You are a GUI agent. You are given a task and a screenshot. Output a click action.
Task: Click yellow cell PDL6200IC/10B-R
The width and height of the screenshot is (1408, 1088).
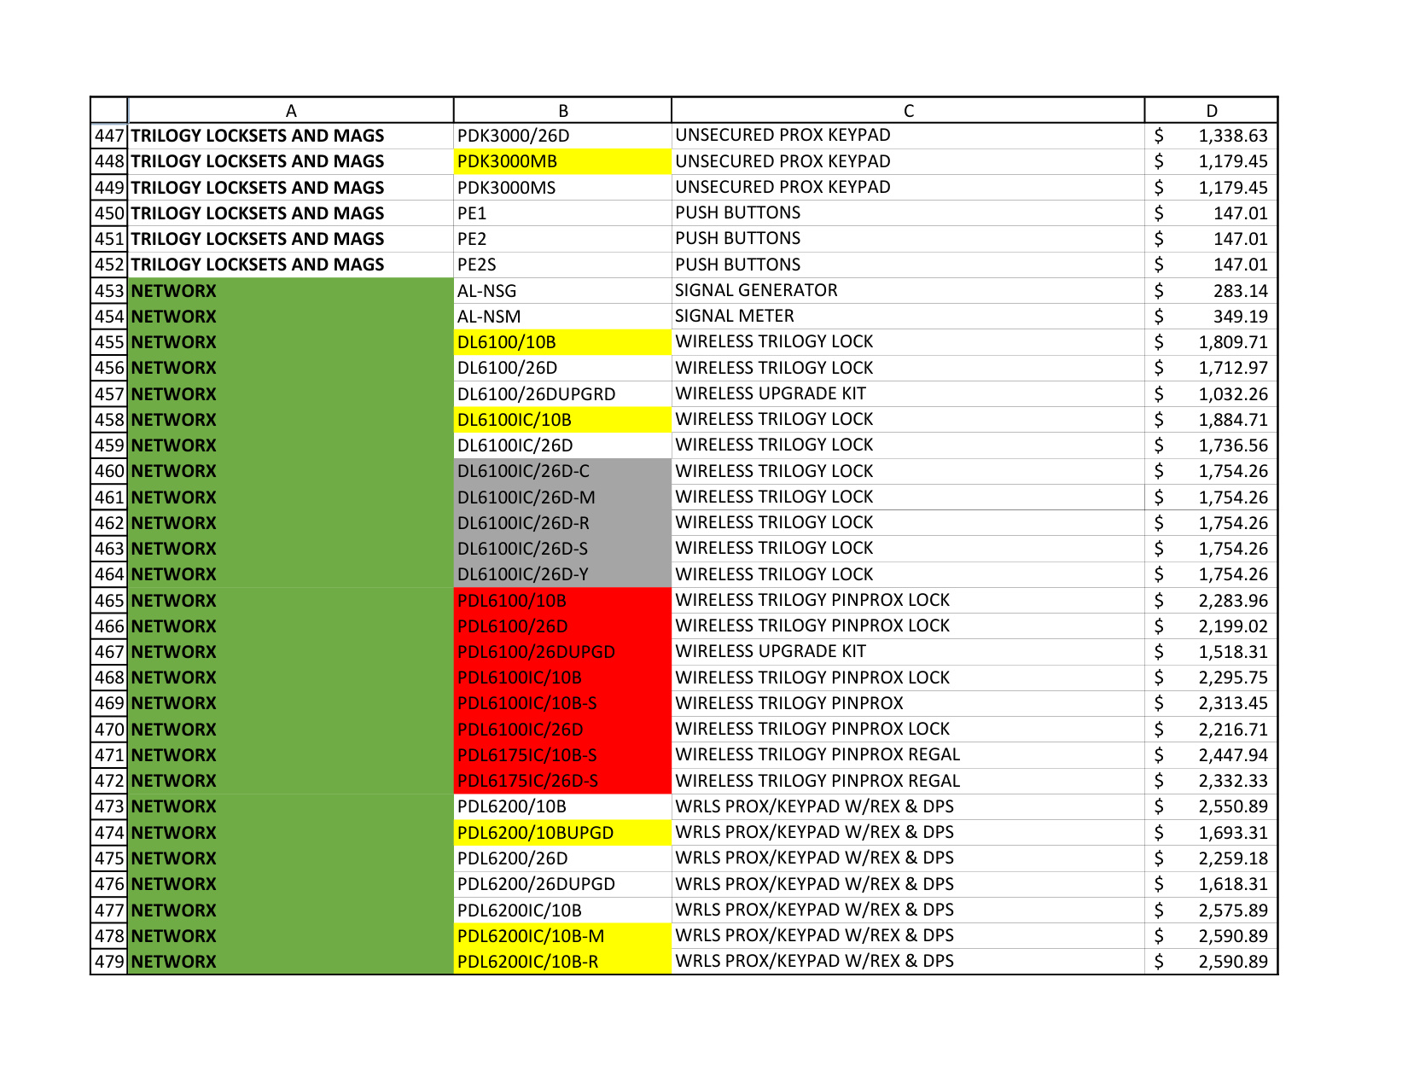563,962
